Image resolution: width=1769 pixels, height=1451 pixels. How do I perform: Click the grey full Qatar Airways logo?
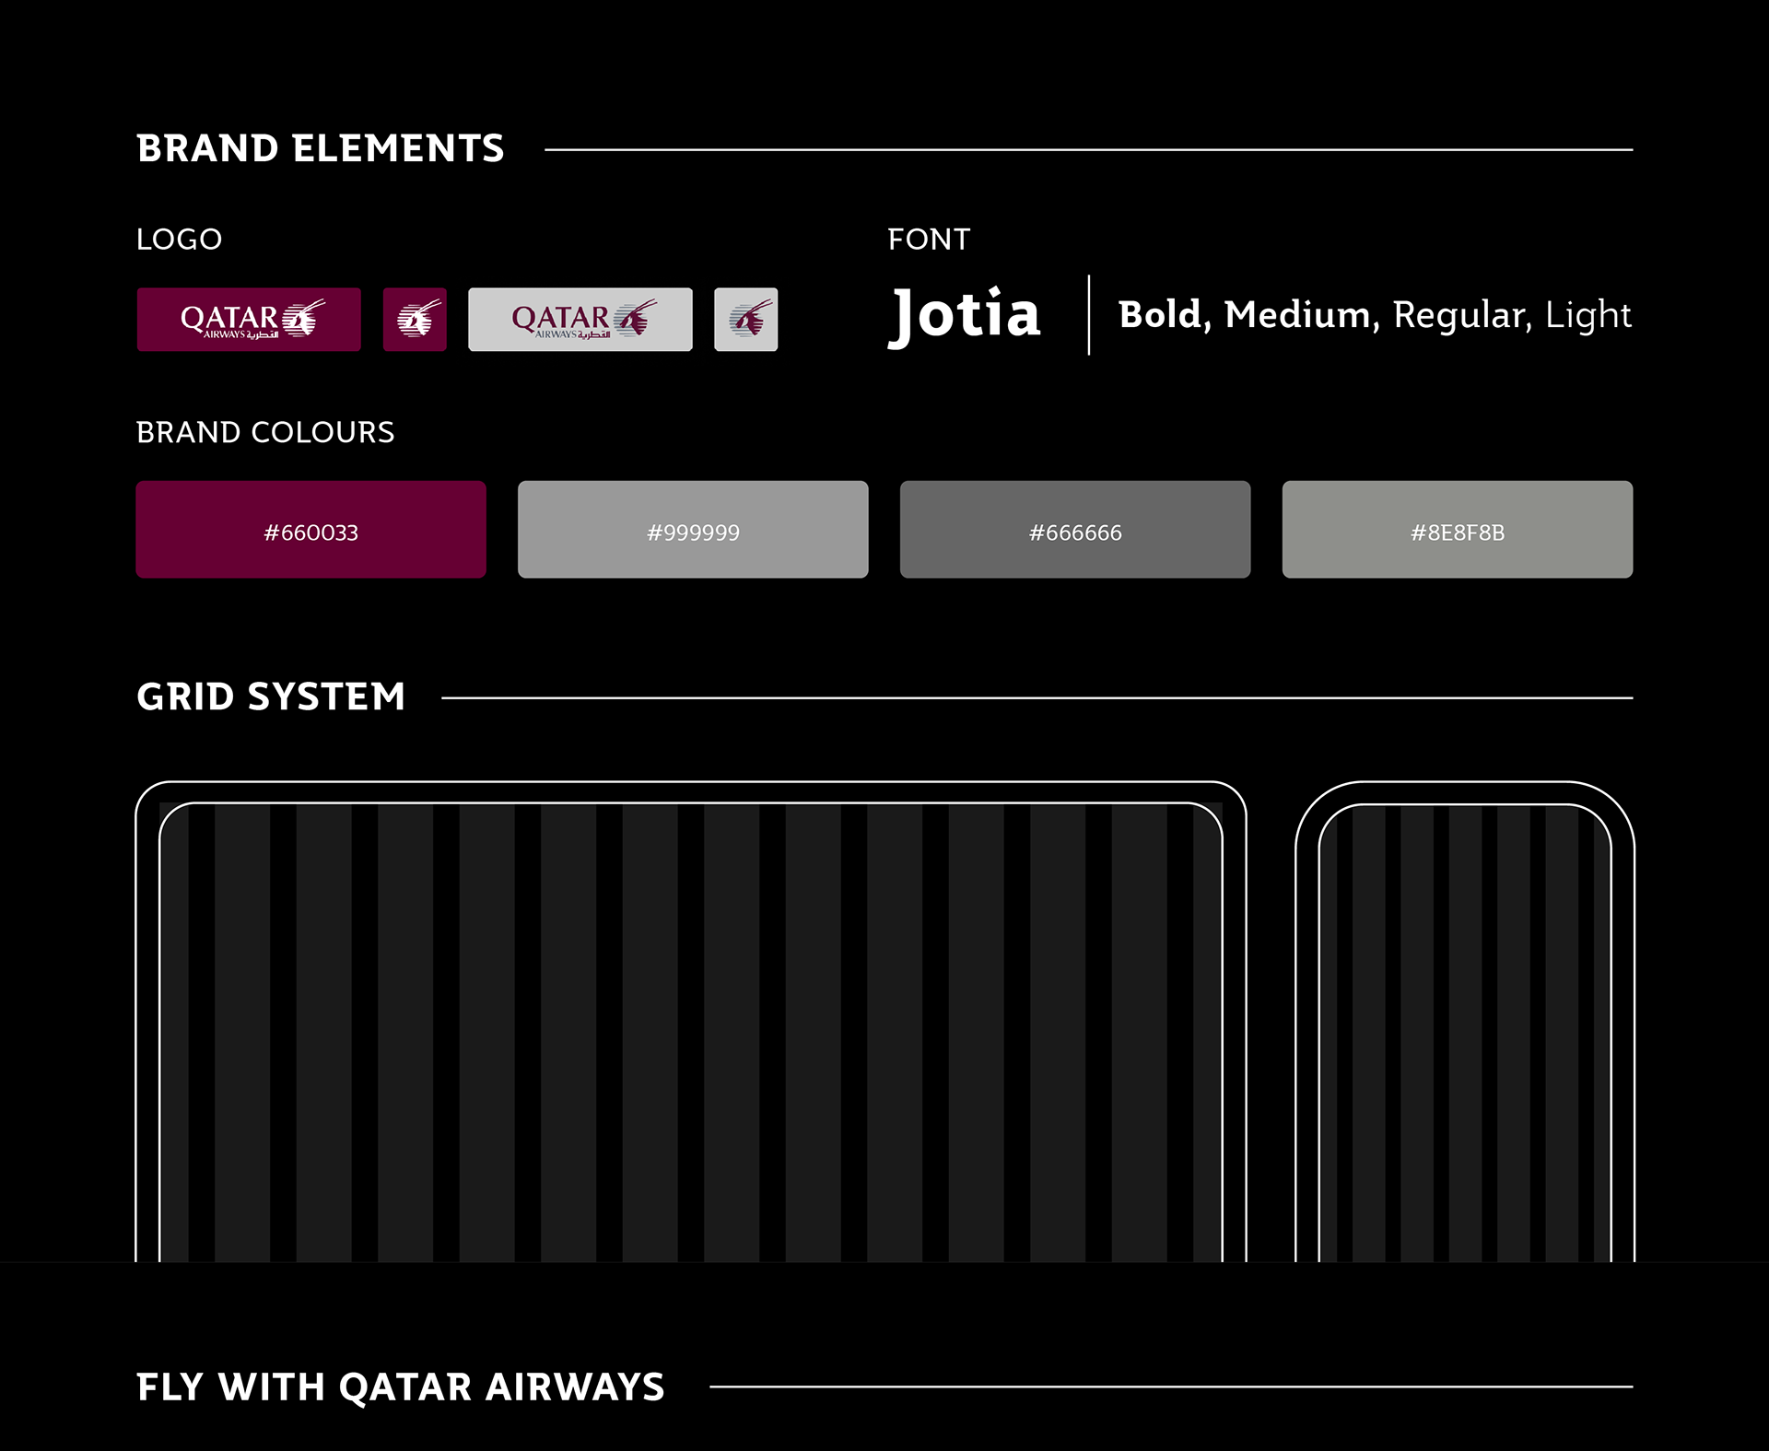580,320
